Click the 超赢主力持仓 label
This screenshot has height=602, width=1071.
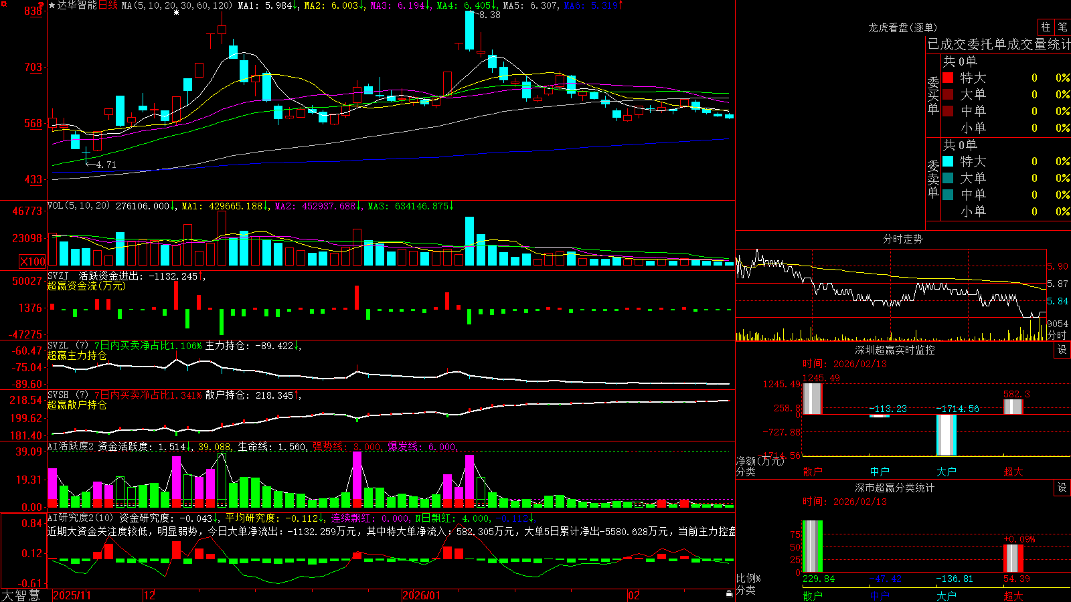coord(77,355)
